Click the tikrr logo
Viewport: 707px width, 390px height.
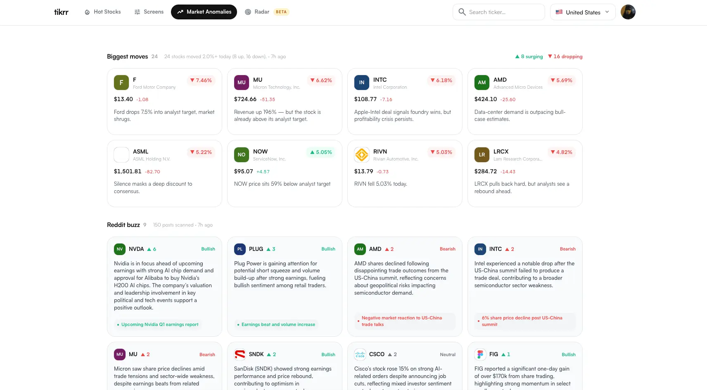pos(61,12)
